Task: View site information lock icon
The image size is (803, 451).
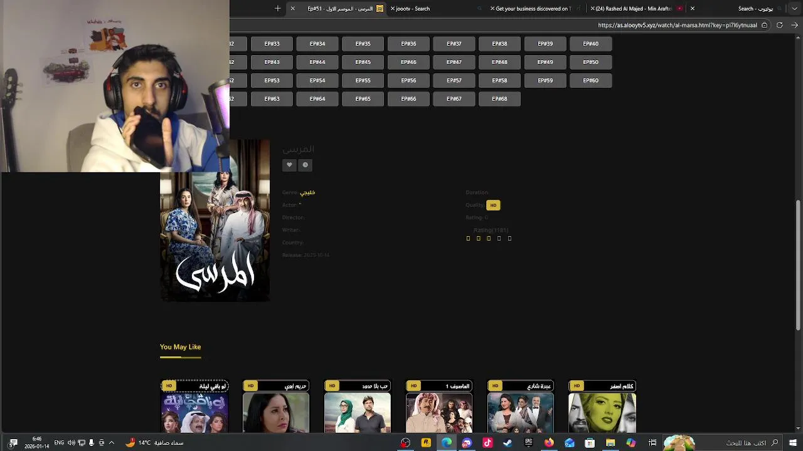Action: [764, 25]
